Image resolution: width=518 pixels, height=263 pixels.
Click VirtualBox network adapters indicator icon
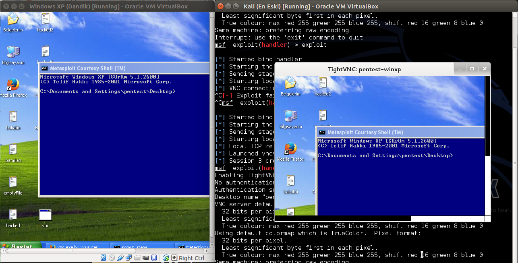pos(128,258)
